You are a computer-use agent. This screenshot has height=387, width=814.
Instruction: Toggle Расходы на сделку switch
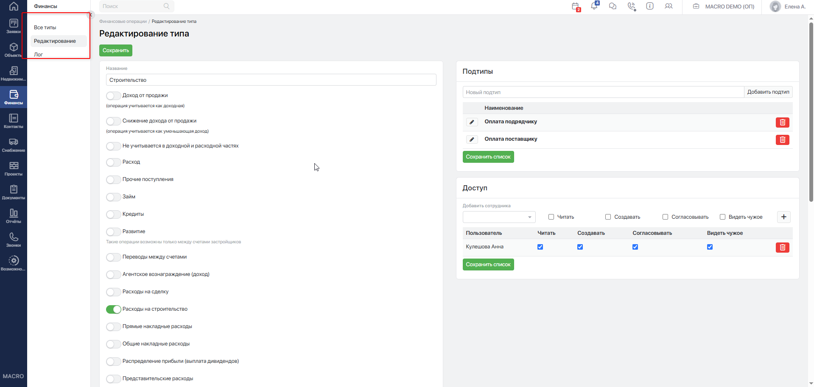click(x=113, y=292)
